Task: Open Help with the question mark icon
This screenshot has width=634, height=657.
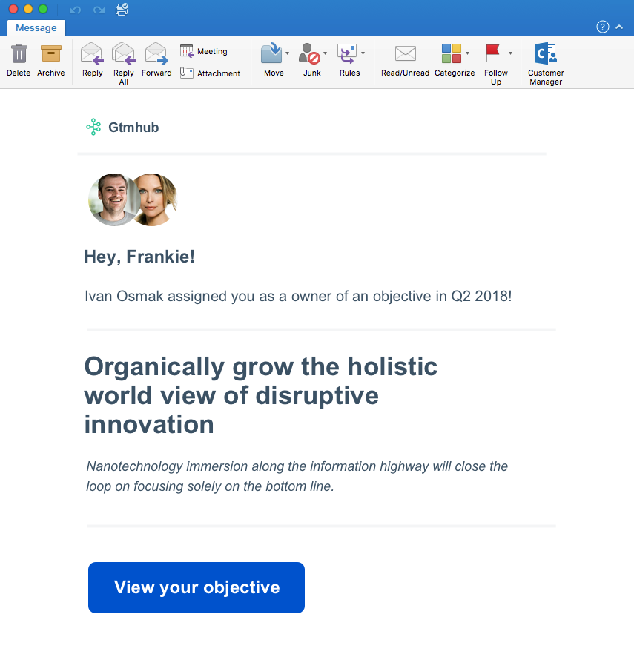Action: point(603,27)
